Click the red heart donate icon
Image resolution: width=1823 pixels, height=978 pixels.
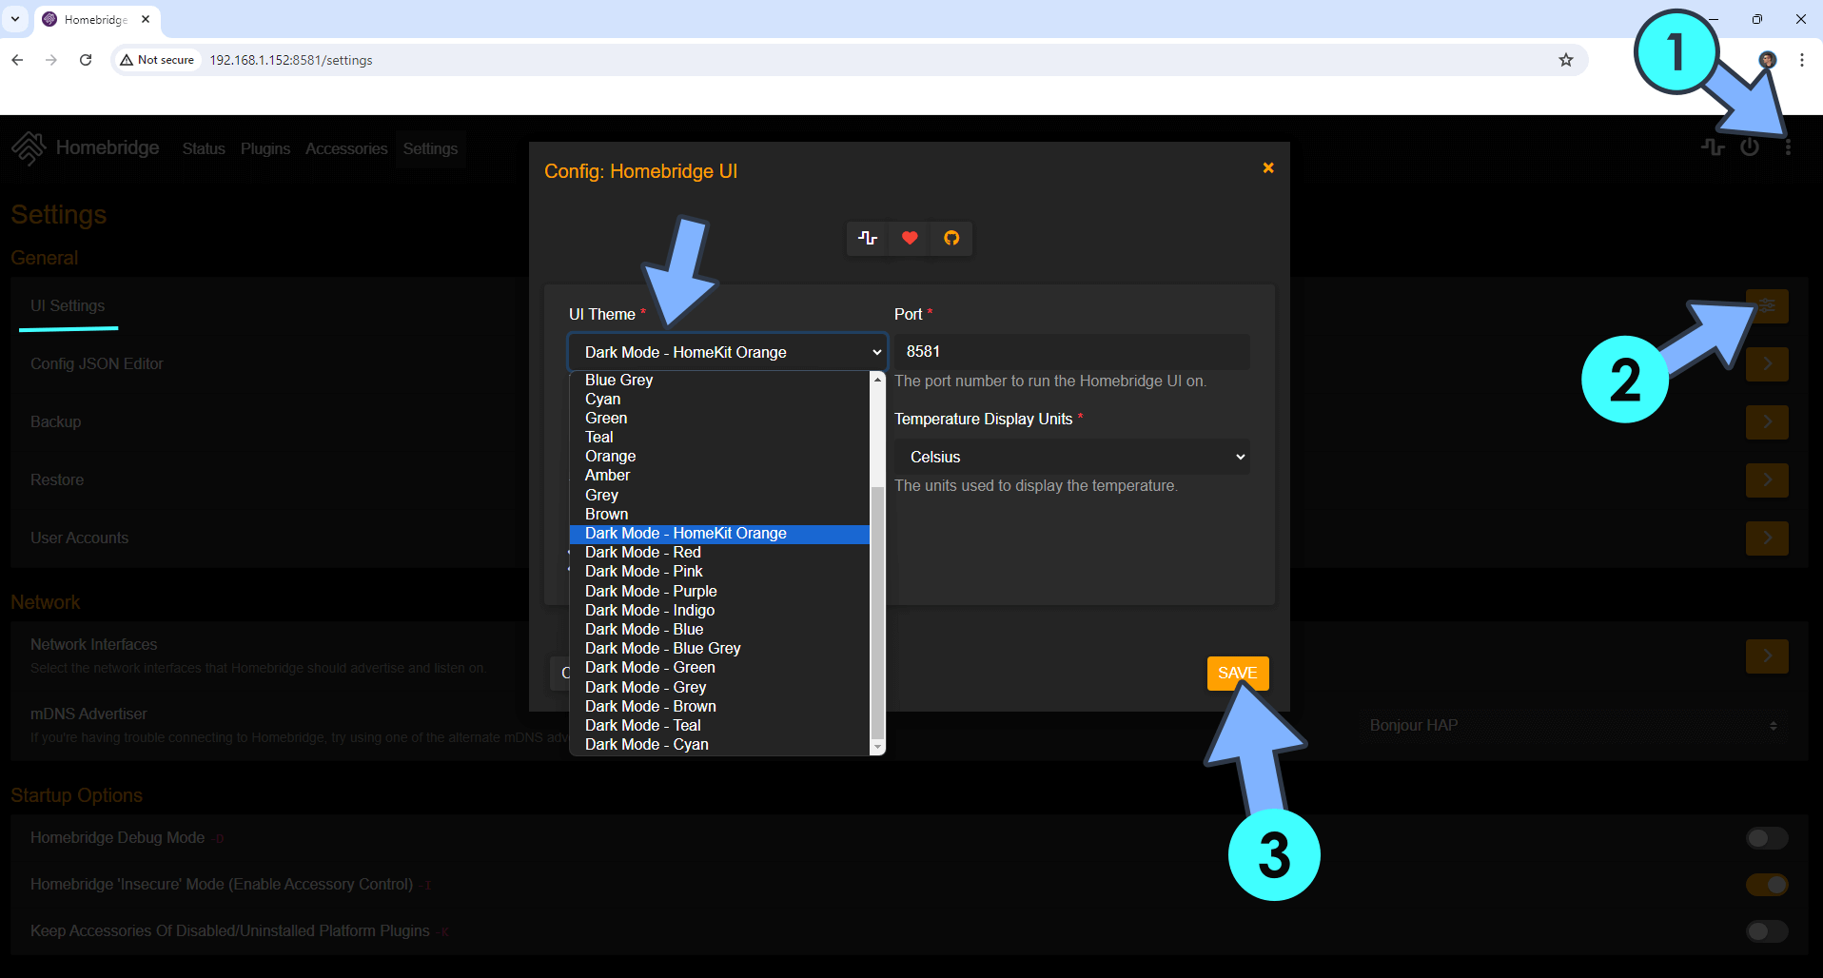click(910, 238)
